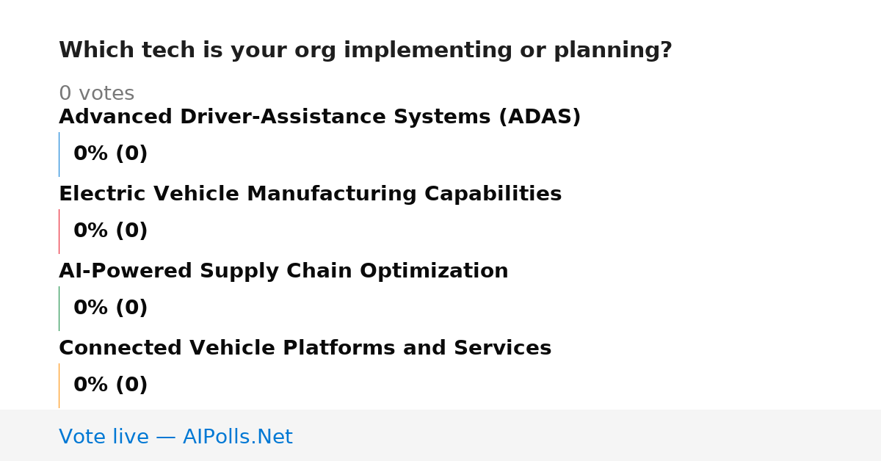The width and height of the screenshot is (881, 461).
Task: Click the orange Connected Vehicle result bar
Action: (59, 385)
